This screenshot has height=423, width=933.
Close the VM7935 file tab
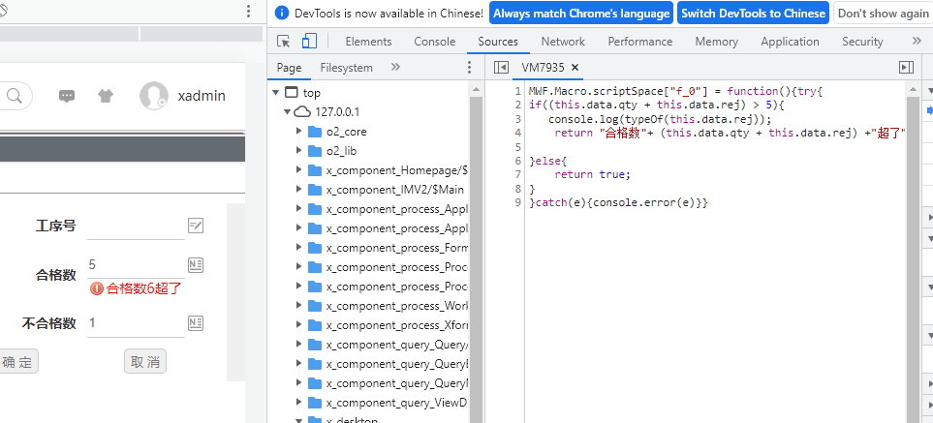click(575, 68)
